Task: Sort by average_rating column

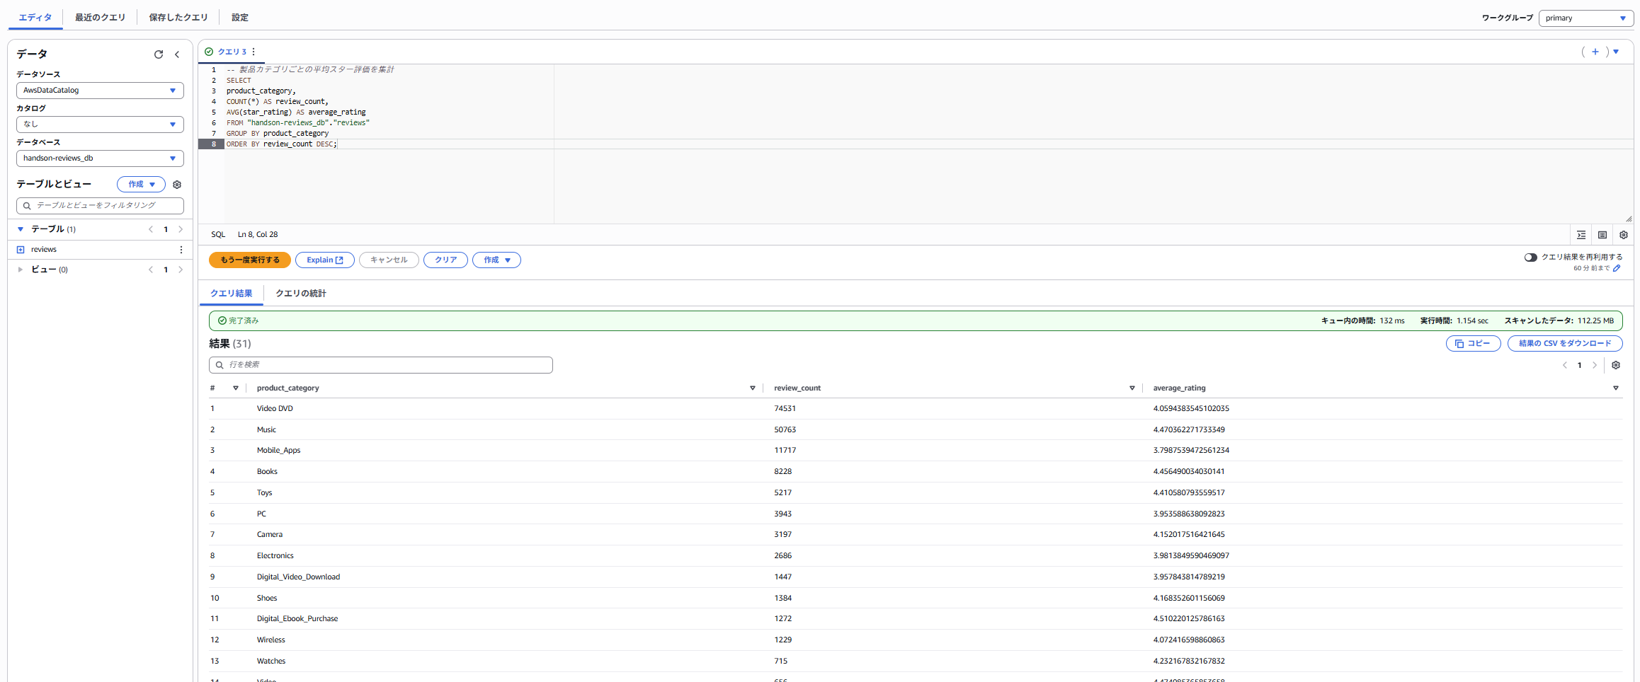Action: (1616, 388)
